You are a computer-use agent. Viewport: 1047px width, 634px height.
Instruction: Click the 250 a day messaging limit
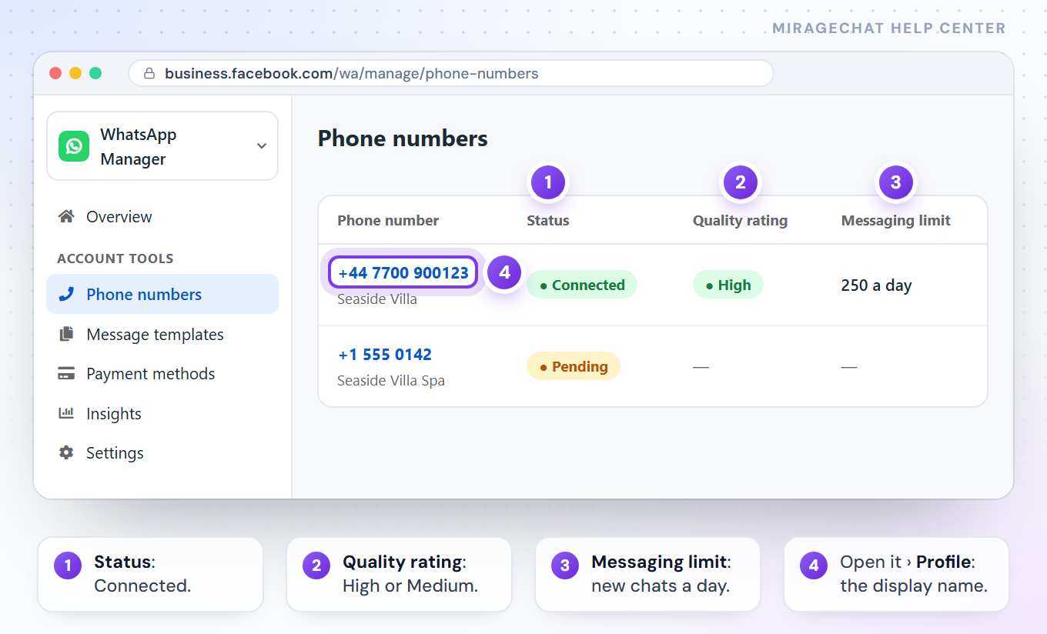click(876, 285)
